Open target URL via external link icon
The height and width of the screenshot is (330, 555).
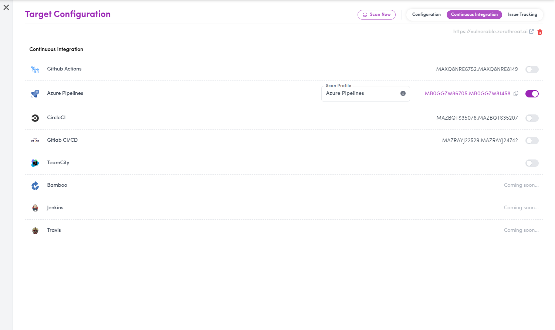pos(531,31)
